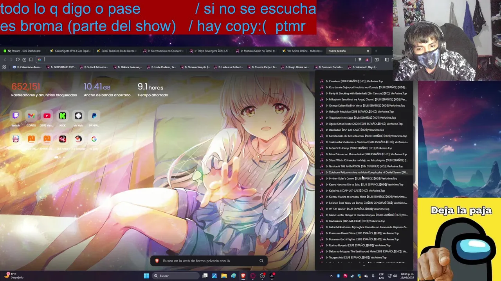
Task: Open the Photos app on the taskbar
Action: click(214, 276)
